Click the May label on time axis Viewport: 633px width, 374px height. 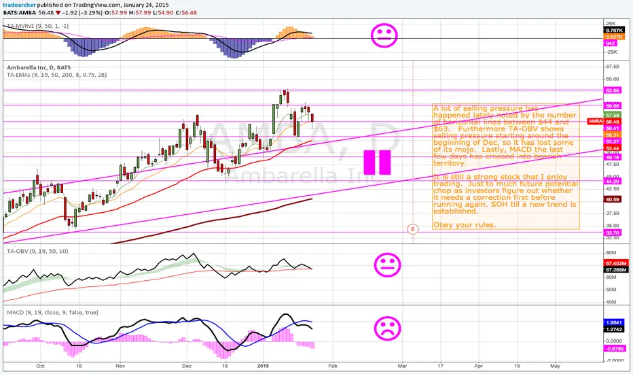pos(555,366)
